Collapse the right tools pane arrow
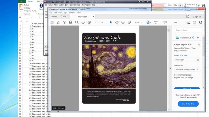This screenshot has height=117, width=209. [x=170, y=68]
